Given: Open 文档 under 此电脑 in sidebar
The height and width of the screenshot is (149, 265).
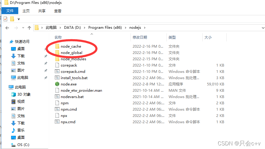Looking at the screenshot, I should [21, 116].
